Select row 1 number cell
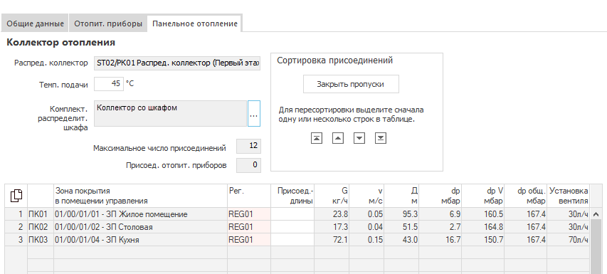This screenshot has width=607, height=274. pyautogui.click(x=16, y=214)
